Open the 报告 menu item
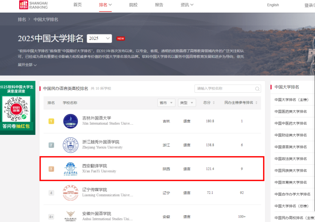 [x=159, y=5]
